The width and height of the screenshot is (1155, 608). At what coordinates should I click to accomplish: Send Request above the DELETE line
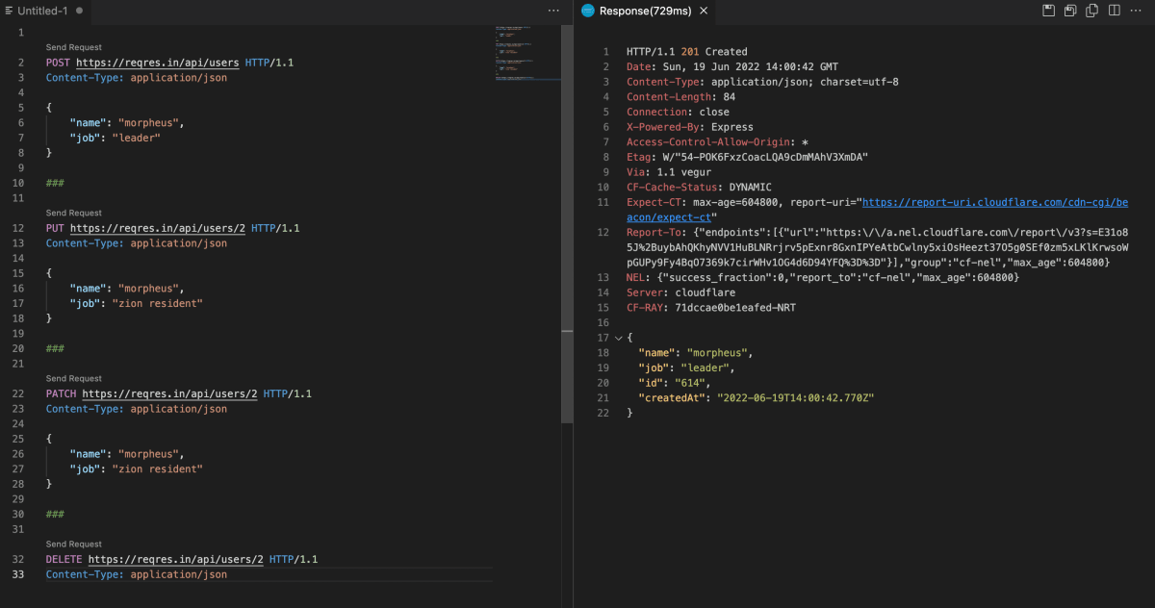tap(73, 544)
